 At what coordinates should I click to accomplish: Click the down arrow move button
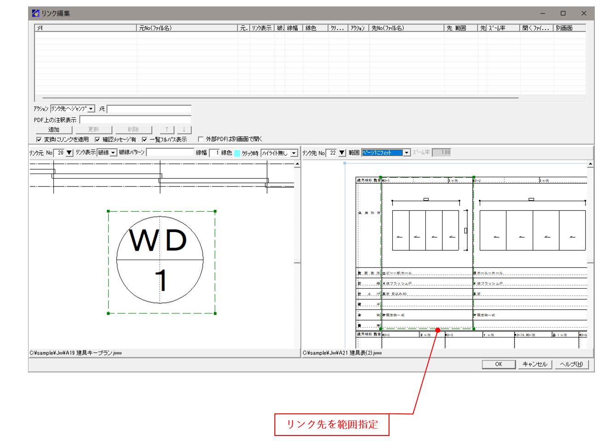tap(184, 130)
